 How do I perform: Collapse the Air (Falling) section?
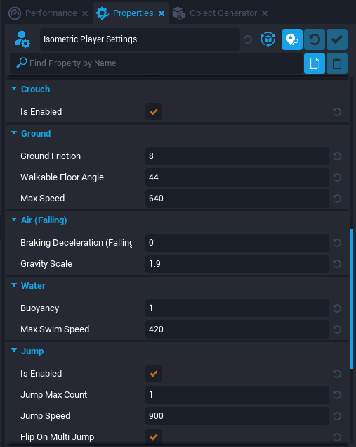(14, 220)
